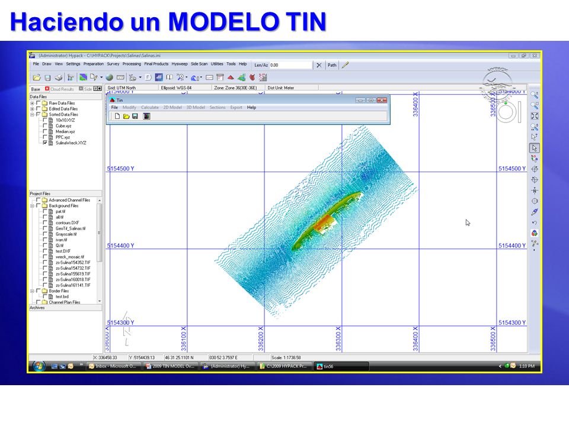Create new file in Tin window
This screenshot has width=569, height=426.
pyautogui.click(x=117, y=117)
